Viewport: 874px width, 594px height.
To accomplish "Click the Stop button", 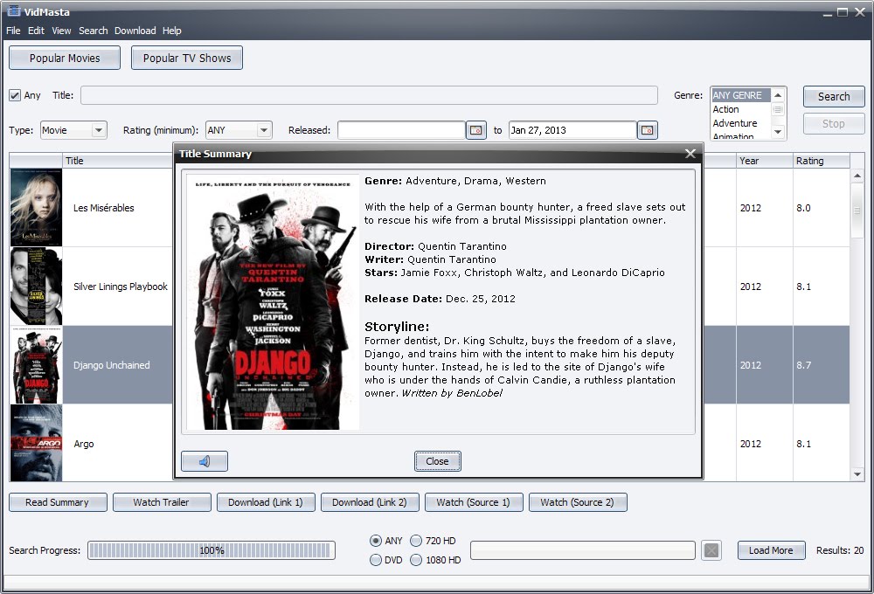I will (834, 124).
